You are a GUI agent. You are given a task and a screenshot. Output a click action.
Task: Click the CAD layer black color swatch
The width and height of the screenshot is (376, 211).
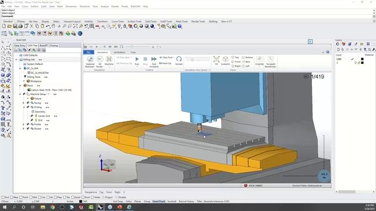362,59
